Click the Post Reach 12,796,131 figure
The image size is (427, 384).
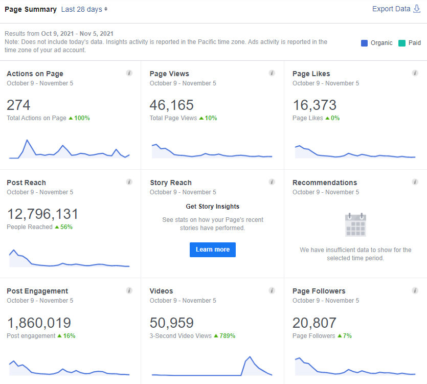pyautogui.click(x=42, y=214)
